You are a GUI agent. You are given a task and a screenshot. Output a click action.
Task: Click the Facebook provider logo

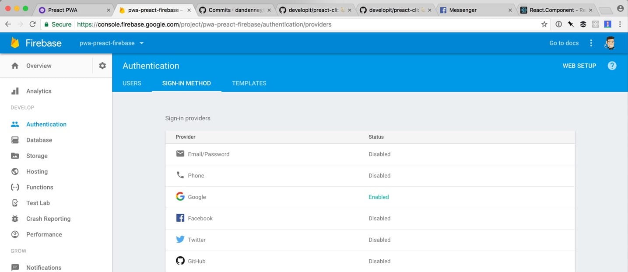click(x=180, y=218)
